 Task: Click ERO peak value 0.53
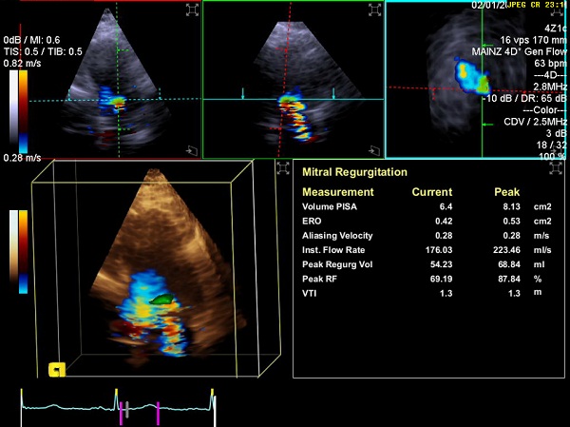511,222
